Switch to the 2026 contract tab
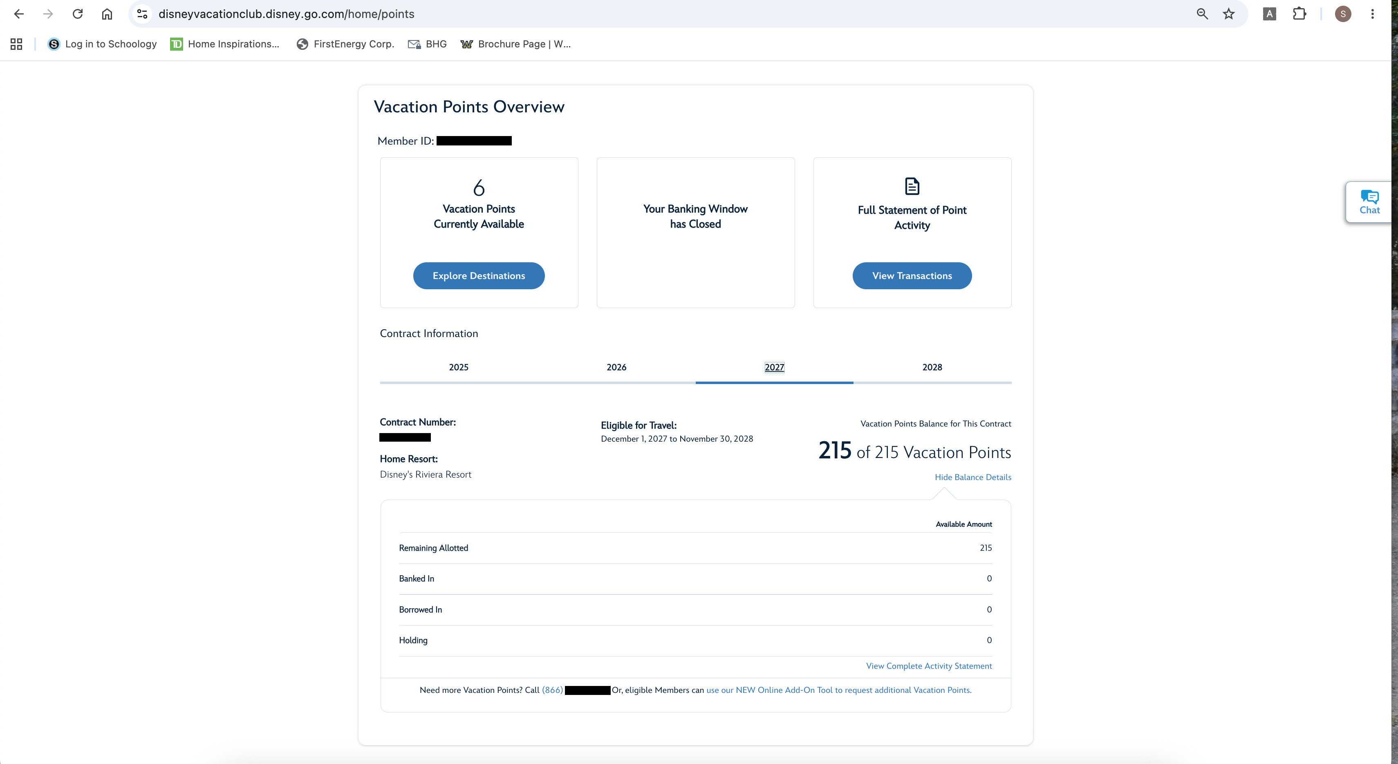1398x764 pixels. (616, 367)
